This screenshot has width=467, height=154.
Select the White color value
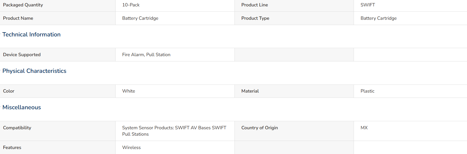click(x=129, y=91)
